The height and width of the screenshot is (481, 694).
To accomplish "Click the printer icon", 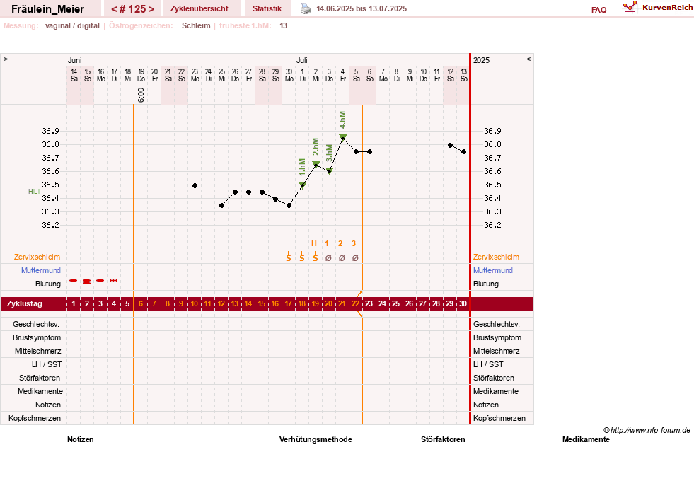I will (306, 8).
